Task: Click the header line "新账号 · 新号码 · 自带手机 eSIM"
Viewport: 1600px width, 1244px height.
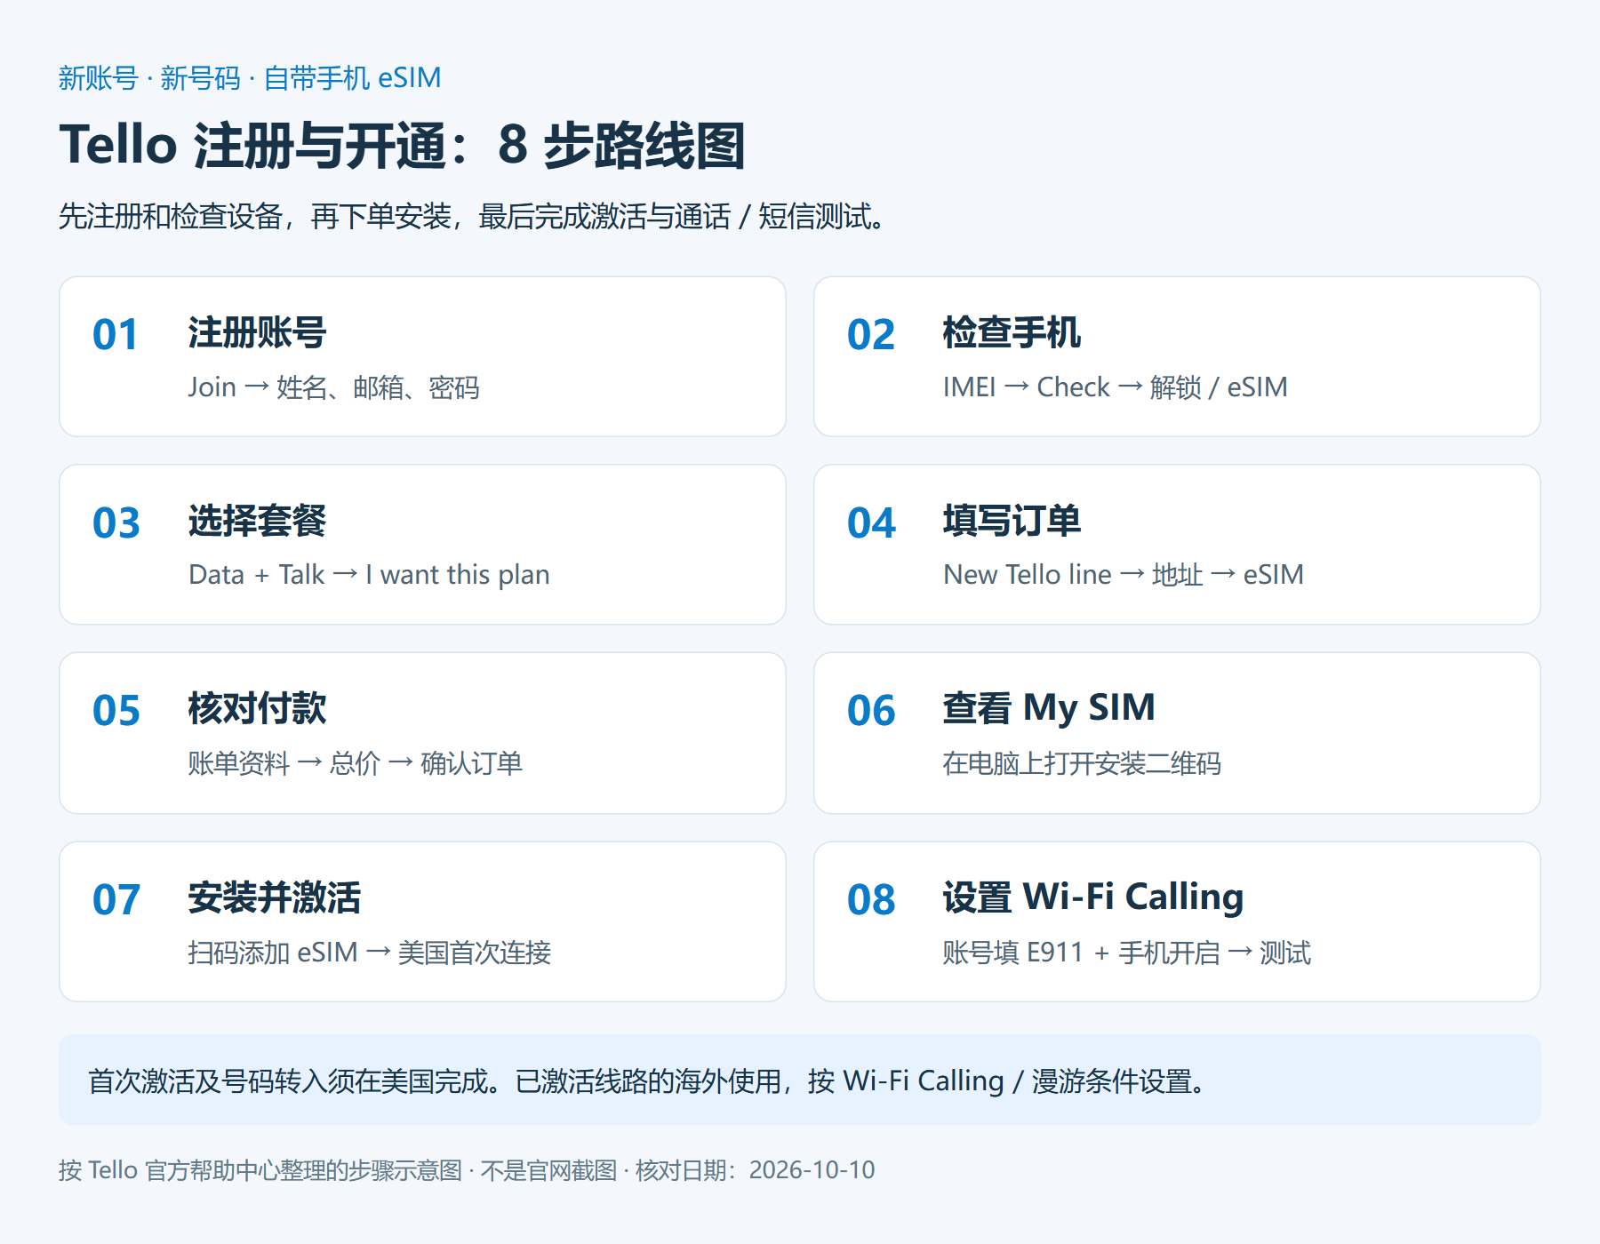Action: coord(250,78)
